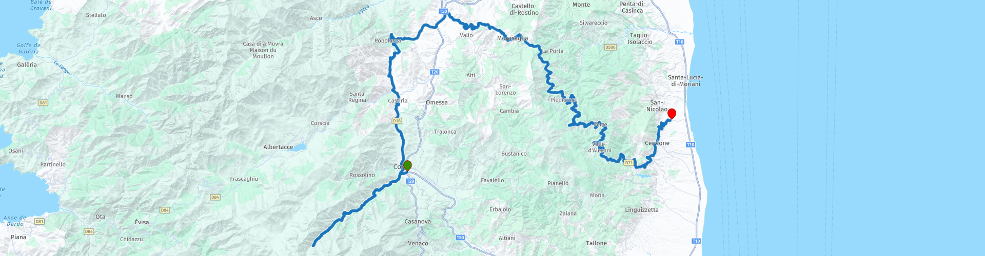Viewport: 985px width, 256px height.
Task: Click the Omessa town label
Action: tap(437, 102)
